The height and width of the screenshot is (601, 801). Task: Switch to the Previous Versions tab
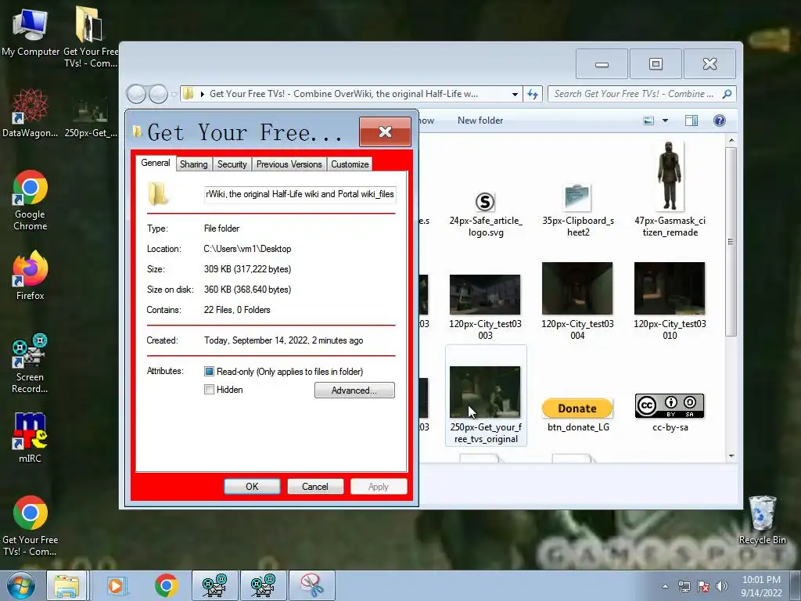[289, 164]
